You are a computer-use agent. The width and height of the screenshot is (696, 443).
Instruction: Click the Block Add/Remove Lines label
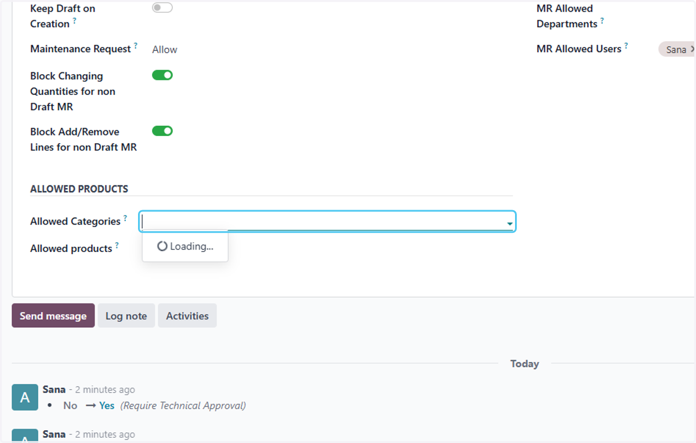click(x=84, y=140)
